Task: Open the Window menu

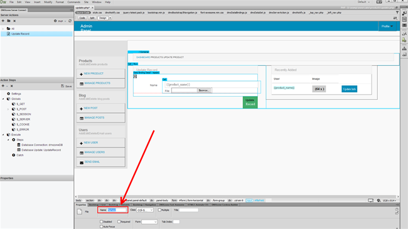Action: pos(97,2)
